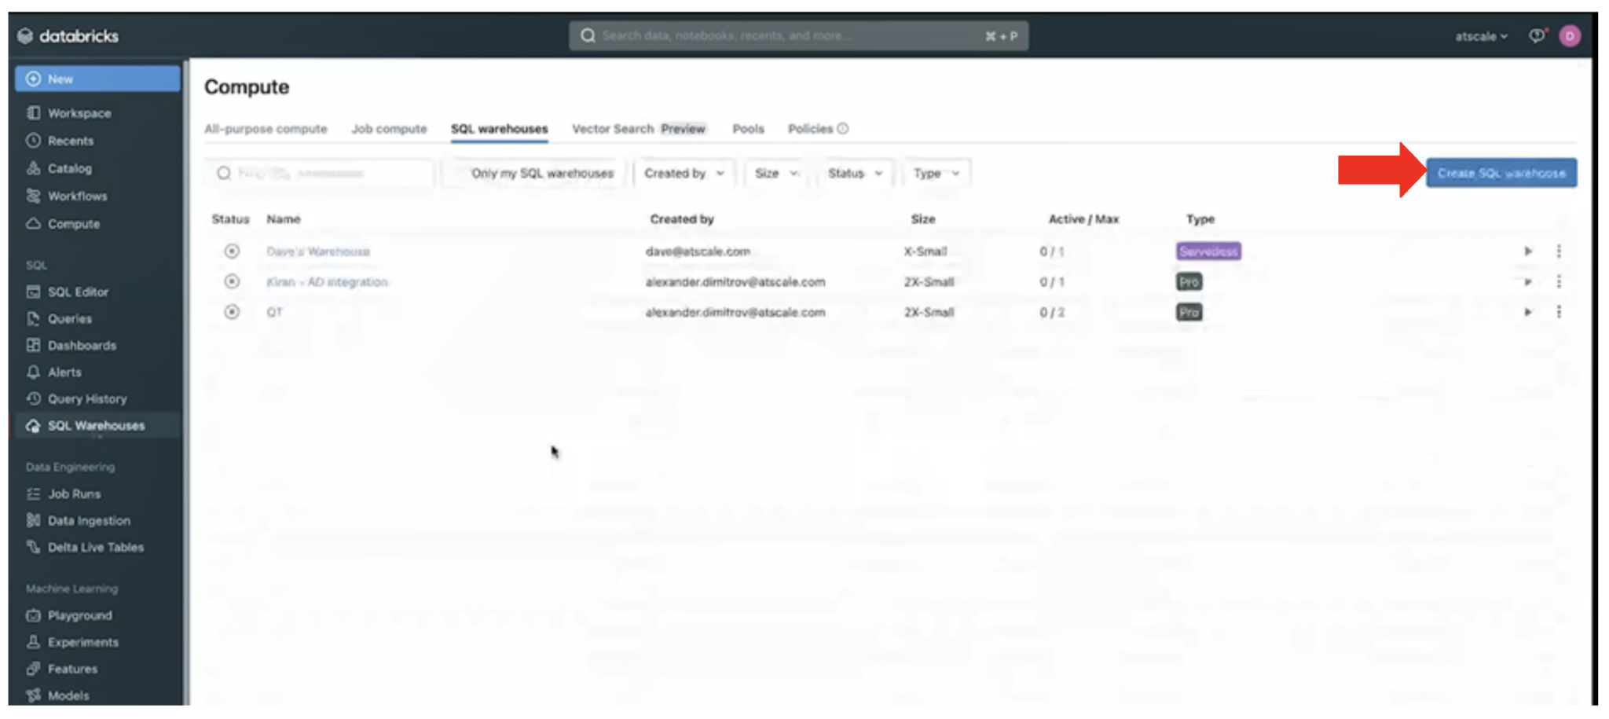This screenshot has width=1609, height=719.
Task: Open Dave's Warehouse via its name link
Action: pyautogui.click(x=317, y=251)
